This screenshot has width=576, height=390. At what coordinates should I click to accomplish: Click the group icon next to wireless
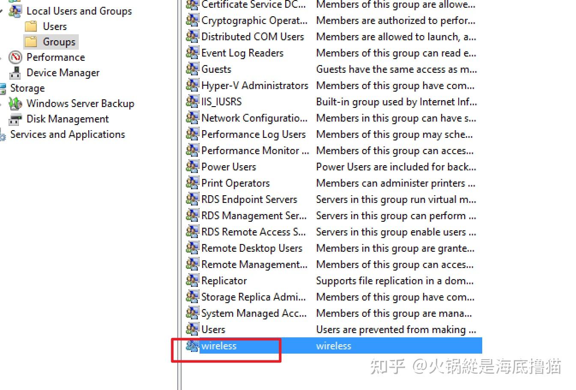click(x=192, y=345)
